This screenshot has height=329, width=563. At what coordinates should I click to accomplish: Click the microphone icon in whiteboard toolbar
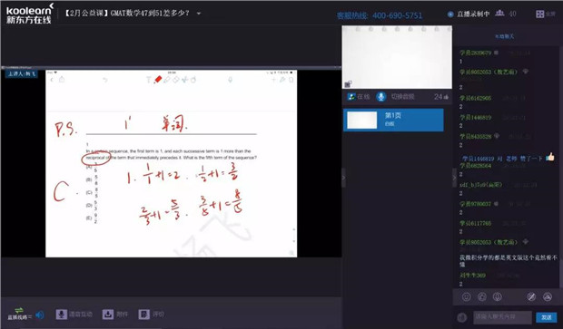[230, 80]
